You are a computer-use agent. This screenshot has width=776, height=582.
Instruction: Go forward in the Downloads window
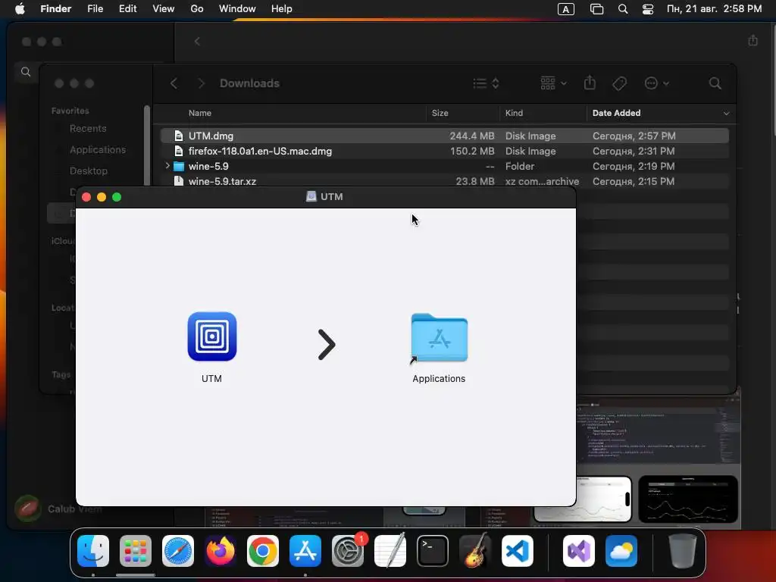click(201, 83)
